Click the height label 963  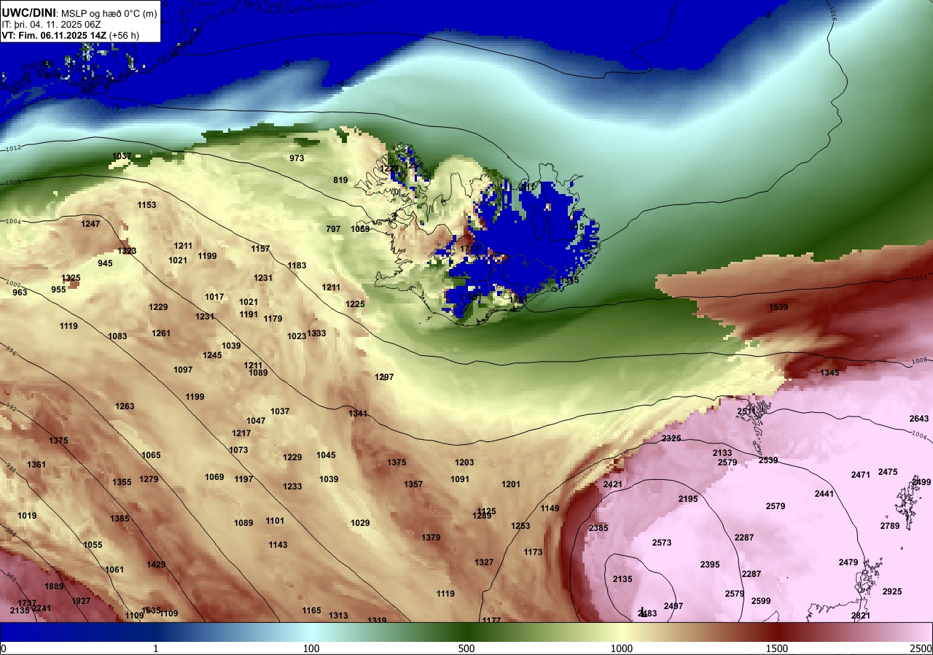click(20, 292)
